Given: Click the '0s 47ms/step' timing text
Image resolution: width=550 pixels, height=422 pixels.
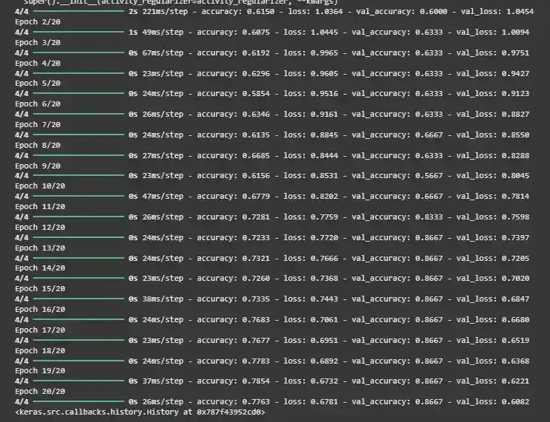Looking at the screenshot, I should [x=156, y=197].
